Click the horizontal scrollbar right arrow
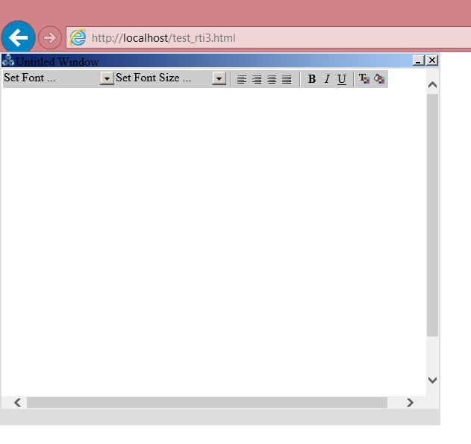471x444 pixels. coord(410,403)
